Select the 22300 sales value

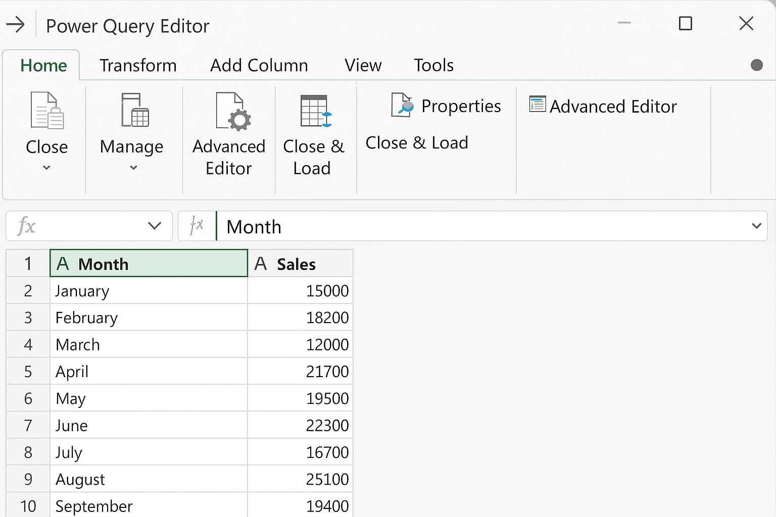pyautogui.click(x=300, y=425)
